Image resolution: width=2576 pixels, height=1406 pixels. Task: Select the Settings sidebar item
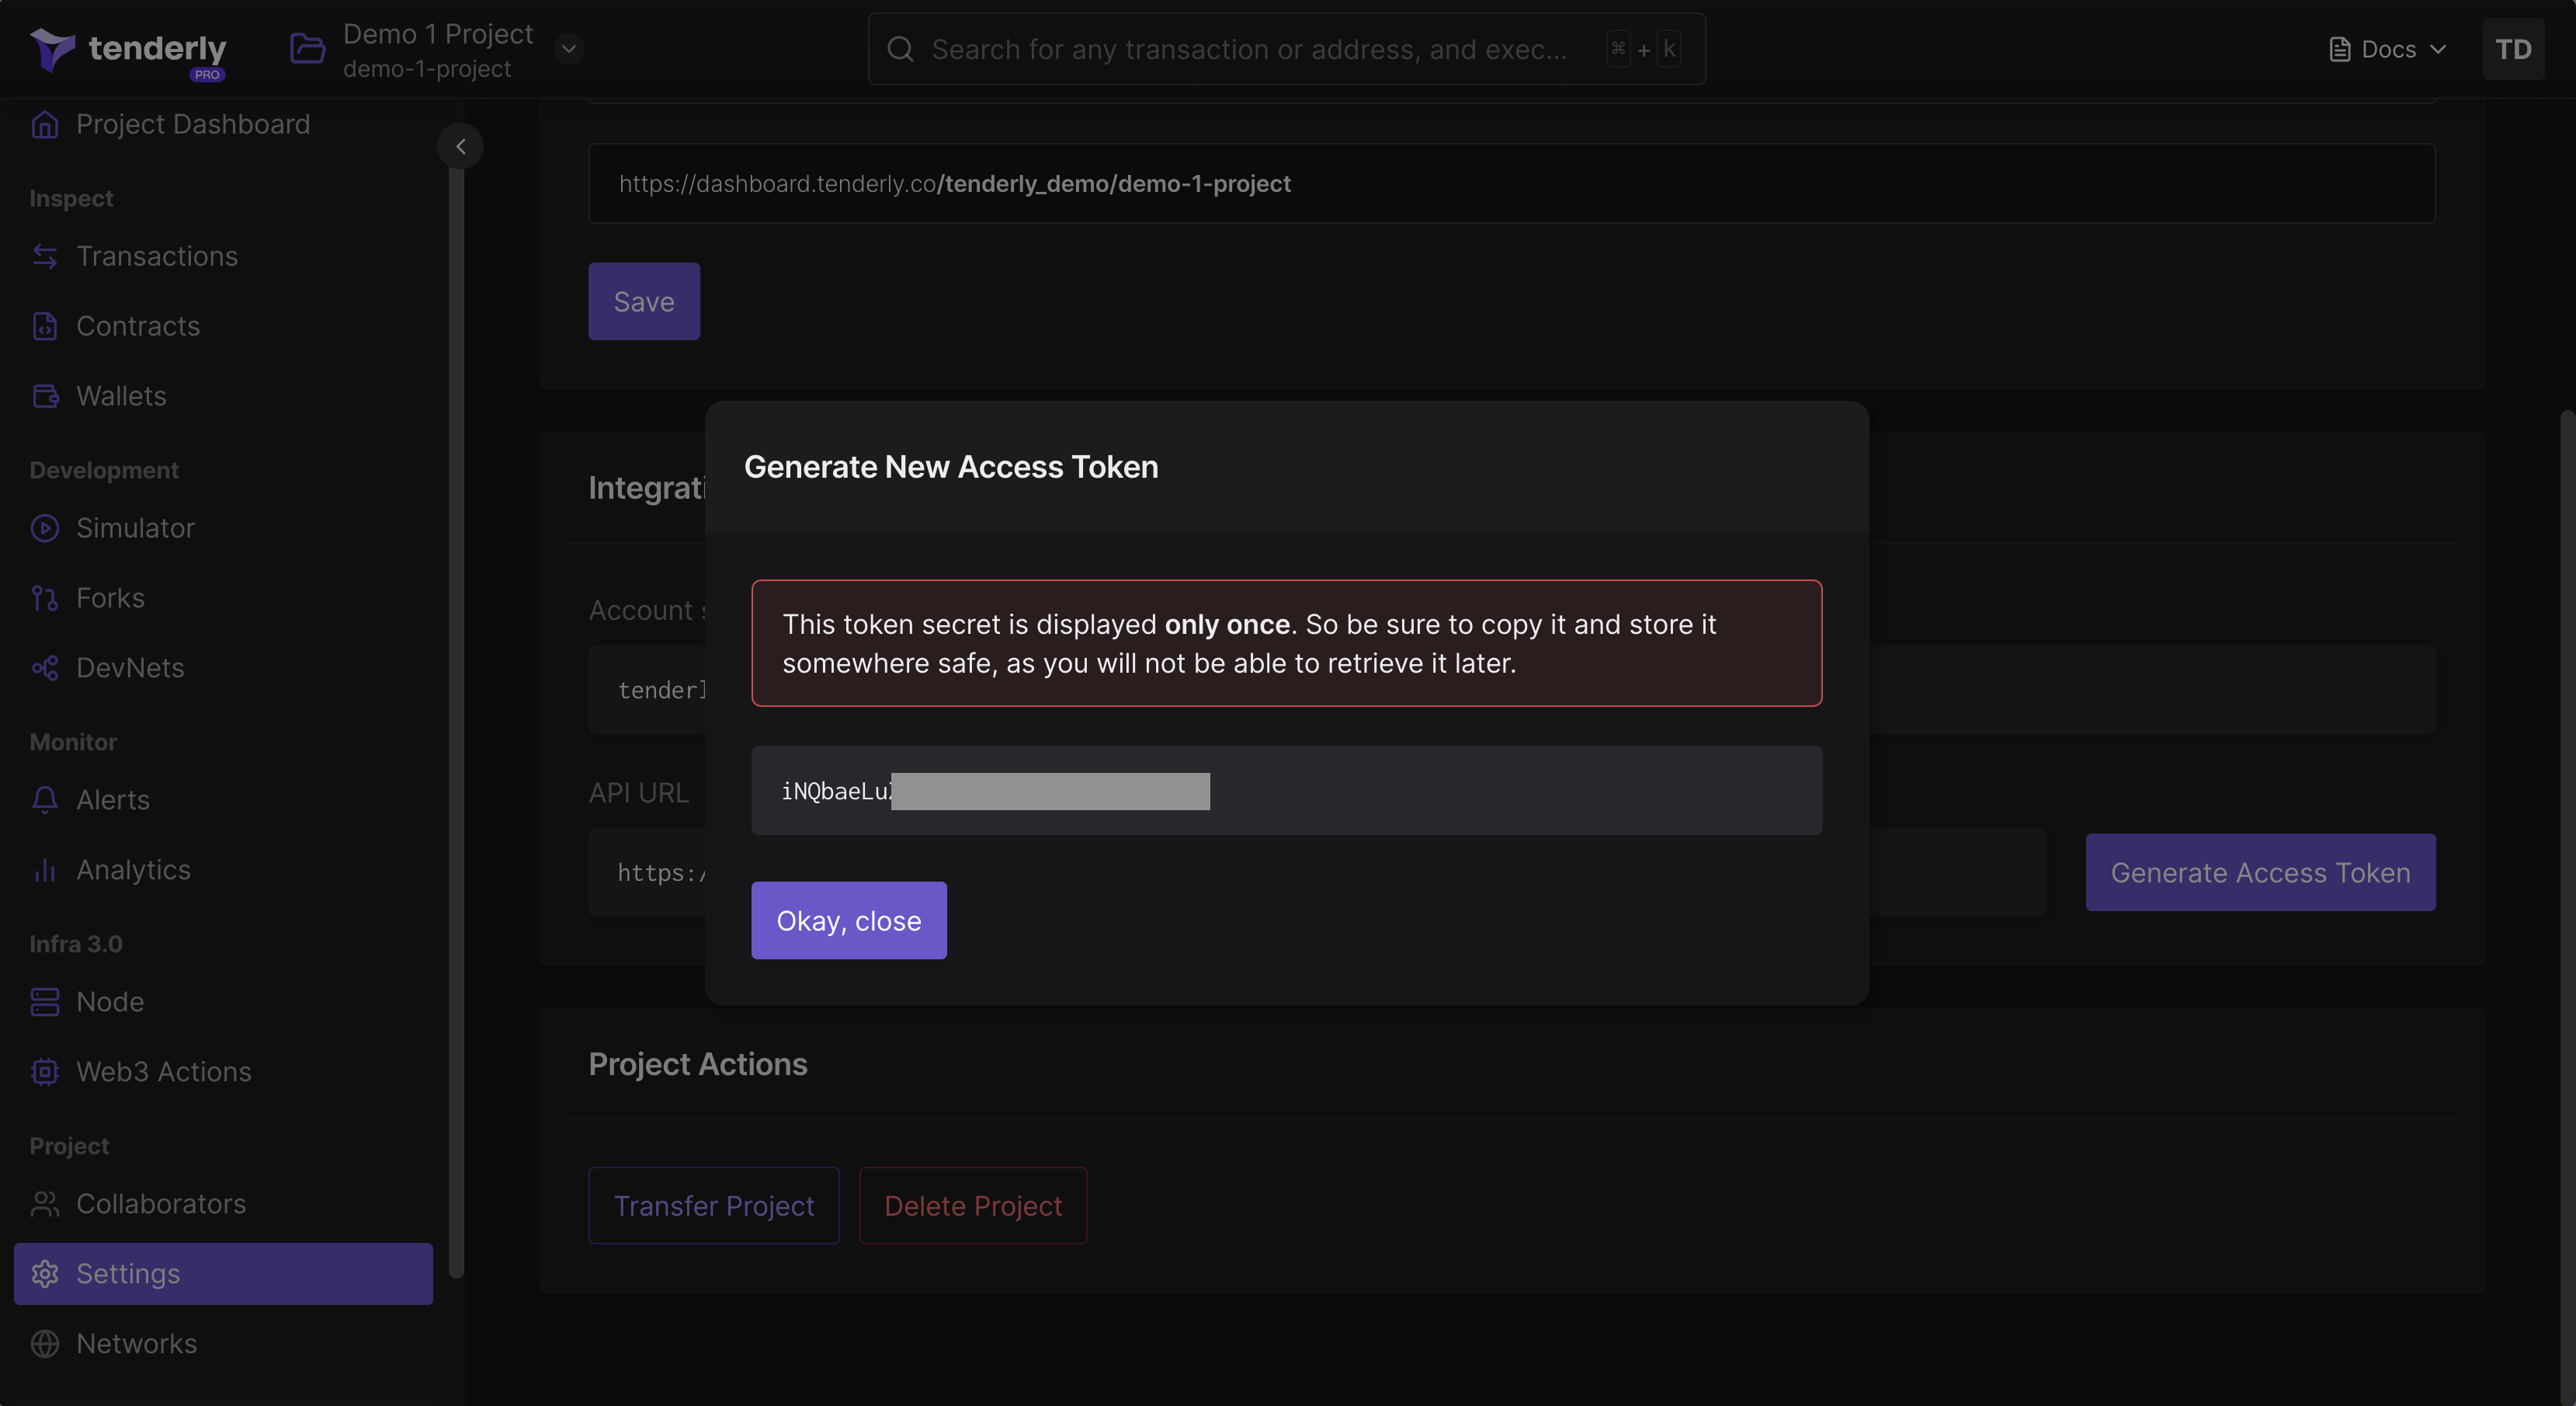[223, 1274]
